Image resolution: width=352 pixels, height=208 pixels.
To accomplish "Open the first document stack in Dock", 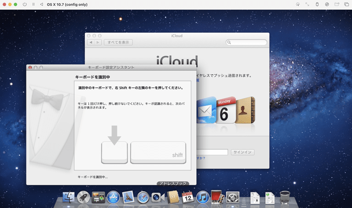I will (255, 198).
